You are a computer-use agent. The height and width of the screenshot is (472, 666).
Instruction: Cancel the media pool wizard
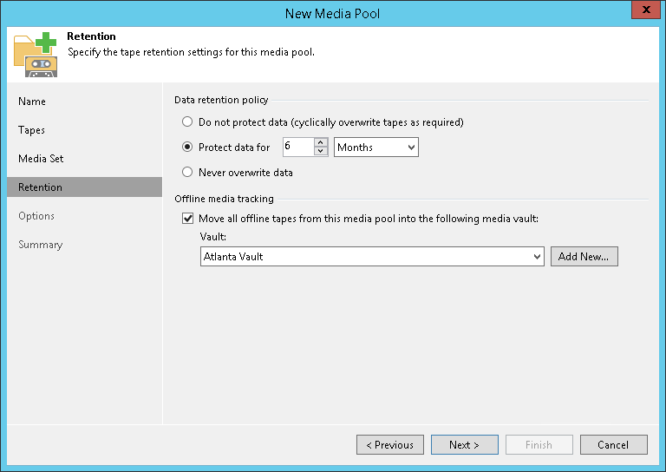click(613, 445)
